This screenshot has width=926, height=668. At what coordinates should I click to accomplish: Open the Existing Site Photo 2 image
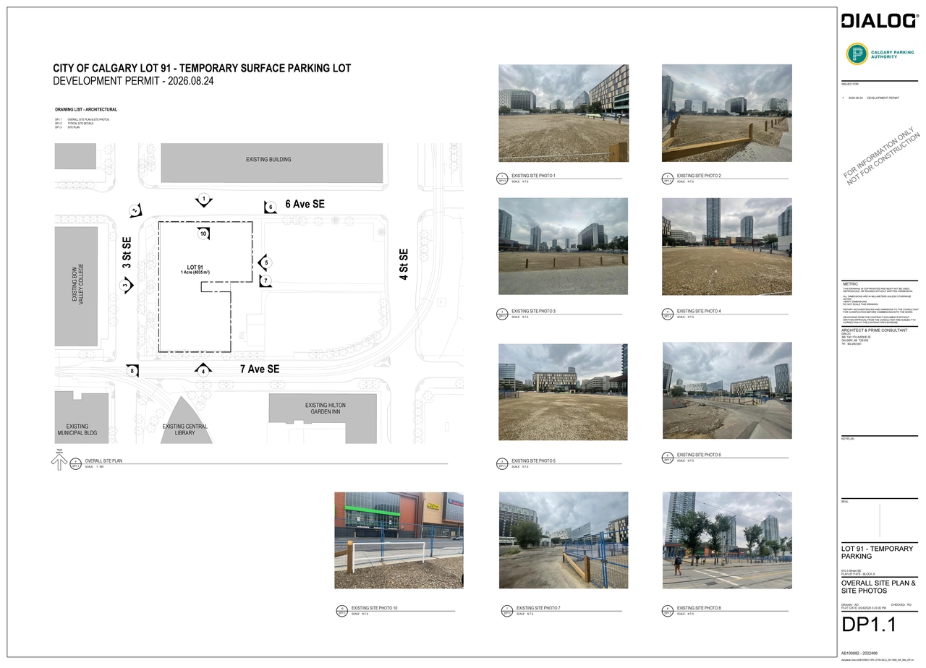pyautogui.click(x=727, y=113)
